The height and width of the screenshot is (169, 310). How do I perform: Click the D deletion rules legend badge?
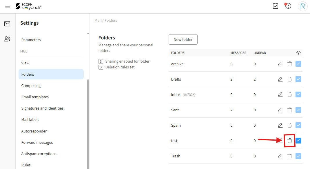coord(101,67)
